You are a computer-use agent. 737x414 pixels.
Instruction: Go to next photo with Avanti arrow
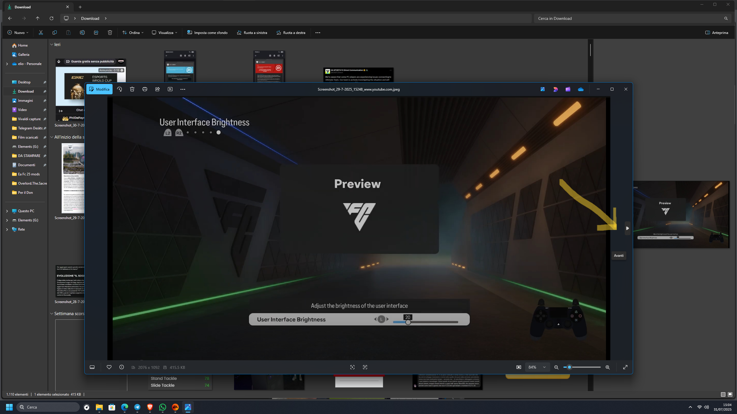point(627,228)
